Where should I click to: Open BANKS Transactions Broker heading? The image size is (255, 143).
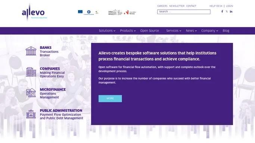[49, 51]
